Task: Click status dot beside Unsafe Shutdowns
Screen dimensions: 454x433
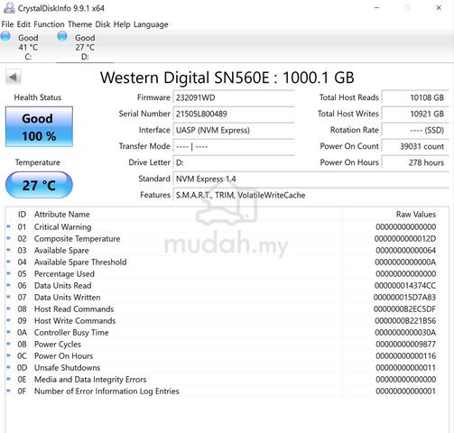Action: (8, 367)
